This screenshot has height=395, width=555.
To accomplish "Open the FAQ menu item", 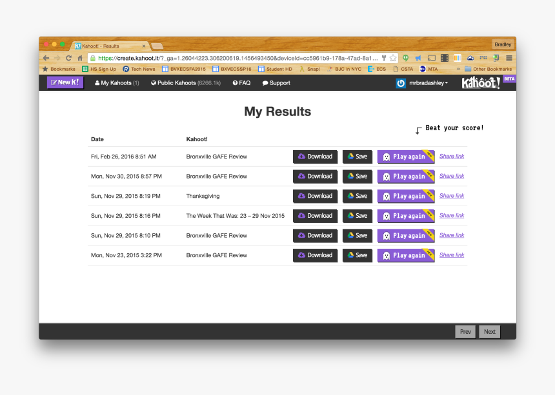I will click(x=241, y=83).
